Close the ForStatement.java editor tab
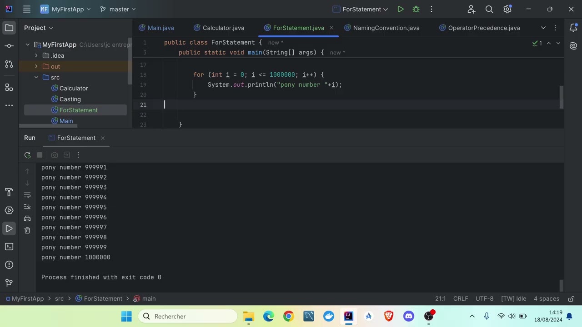The width and height of the screenshot is (582, 327). click(x=331, y=28)
